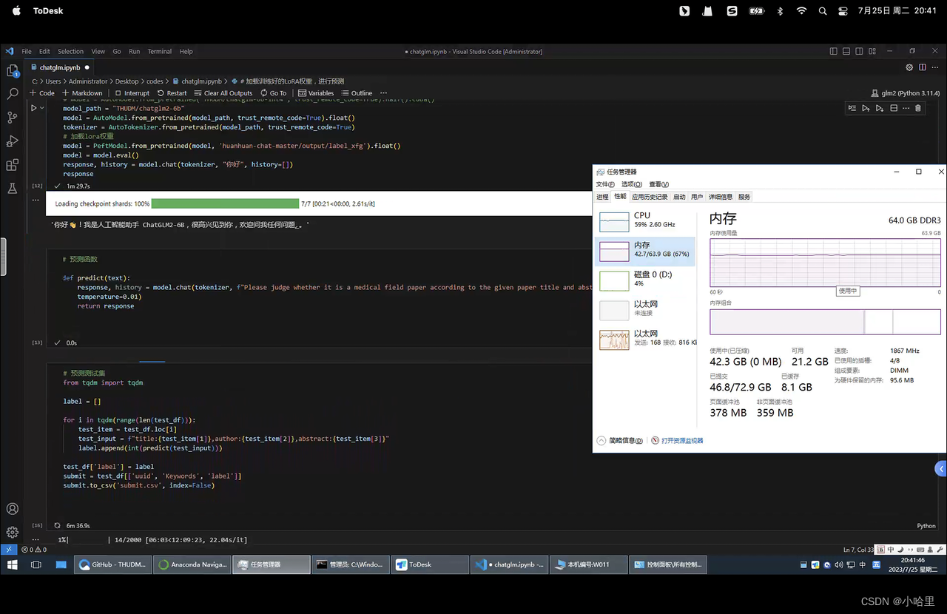Change Python cell language mode
This screenshot has width=947, height=614.
pyautogui.click(x=926, y=526)
